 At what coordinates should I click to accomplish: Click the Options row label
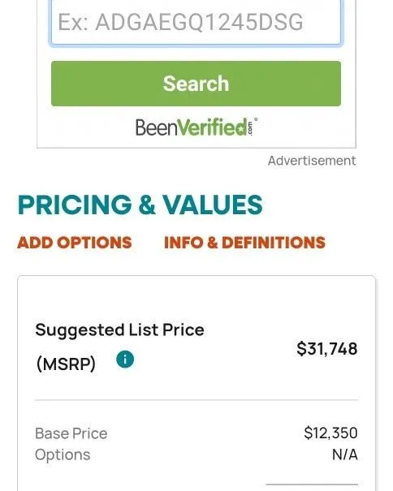click(63, 454)
